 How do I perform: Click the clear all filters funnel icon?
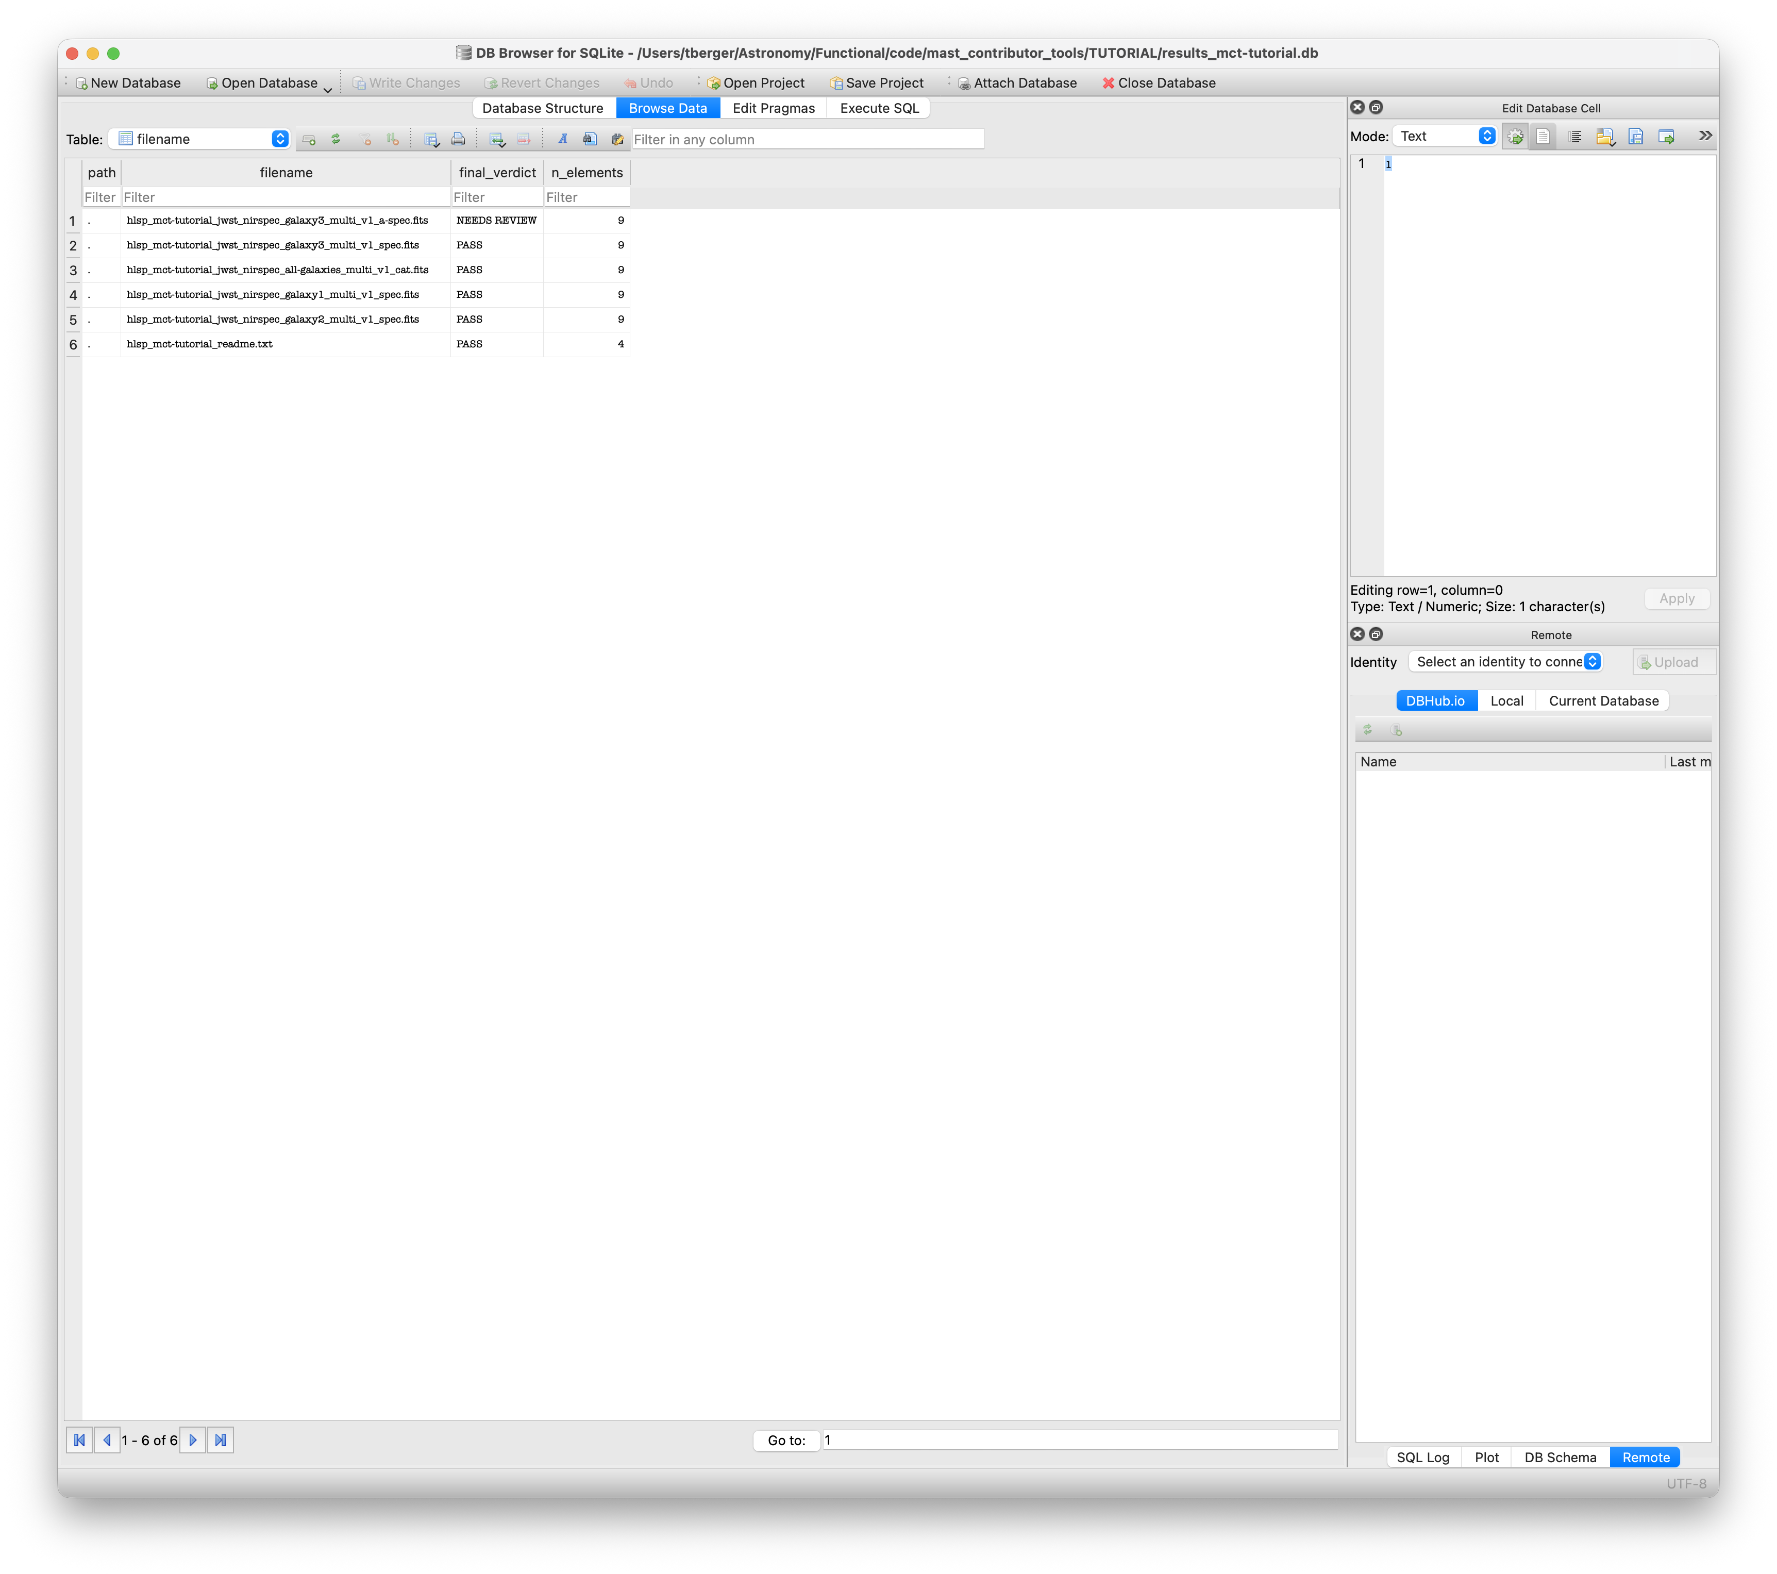point(366,139)
